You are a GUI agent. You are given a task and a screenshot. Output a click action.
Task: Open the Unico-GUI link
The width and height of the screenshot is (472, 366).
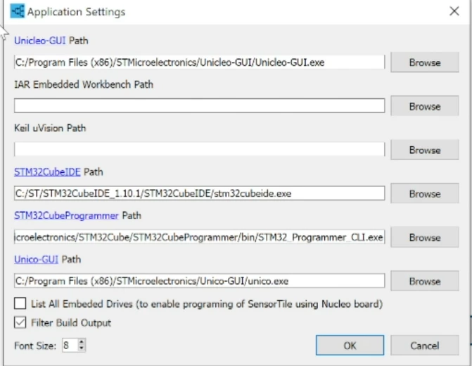coord(36,259)
